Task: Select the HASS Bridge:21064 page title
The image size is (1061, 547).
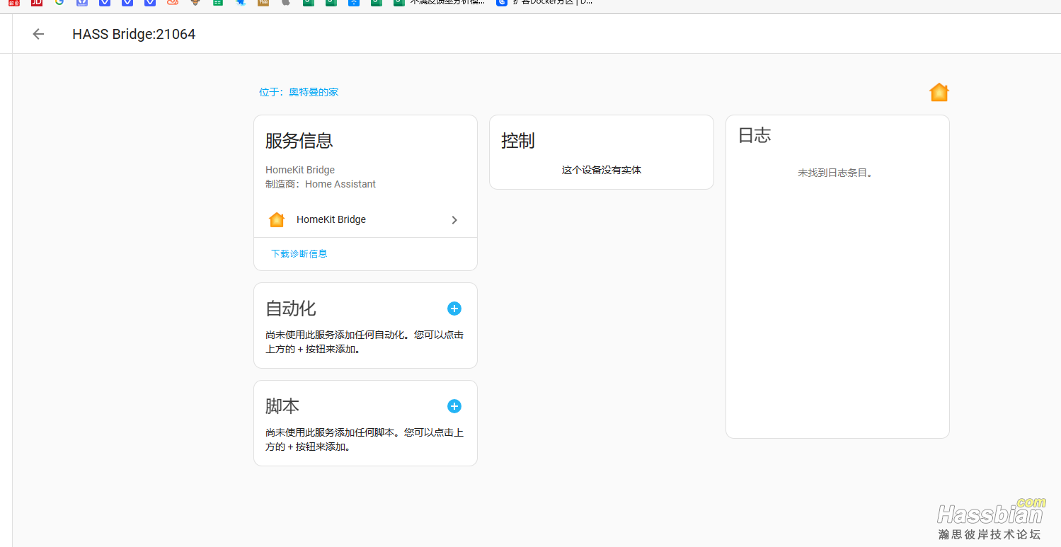Action: click(134, 34)
